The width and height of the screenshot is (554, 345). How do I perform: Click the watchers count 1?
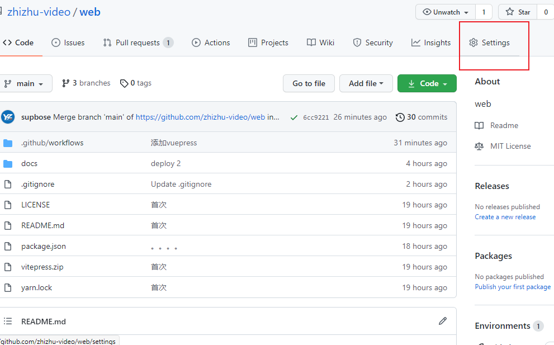coord(484,12)
